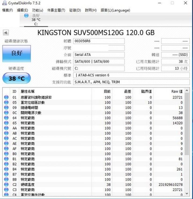193x199 pixels.
Task: Select the 關閉電源次數 attribute name
Action: [31, 113]
